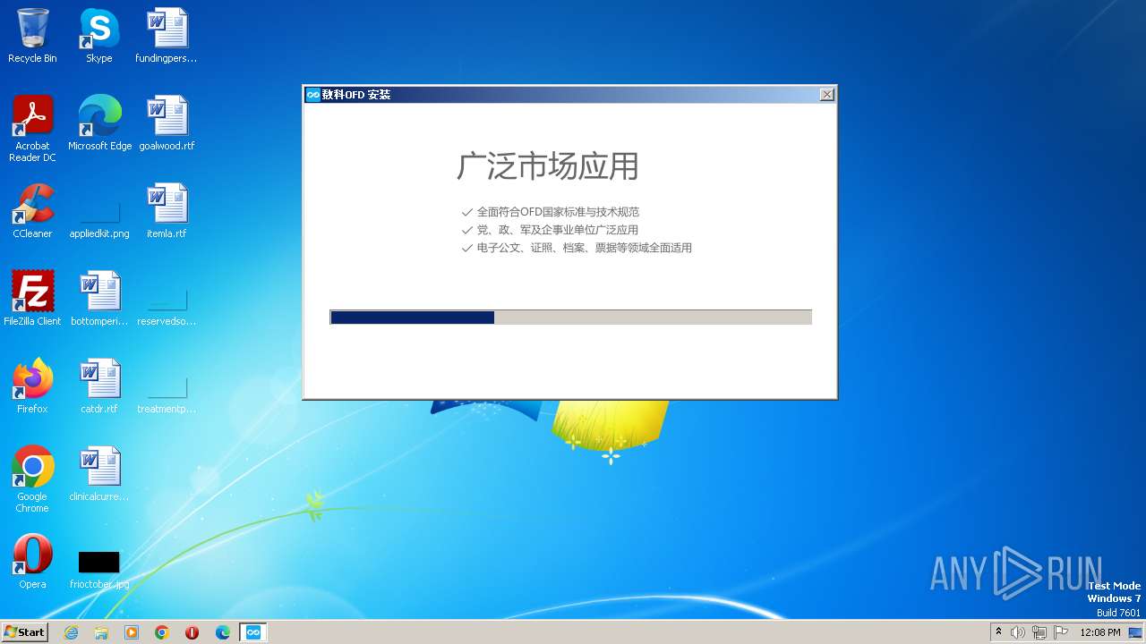
Task: Launch Opera desktop shortcut
Action: pyautogui.click(x=32, y=562)
